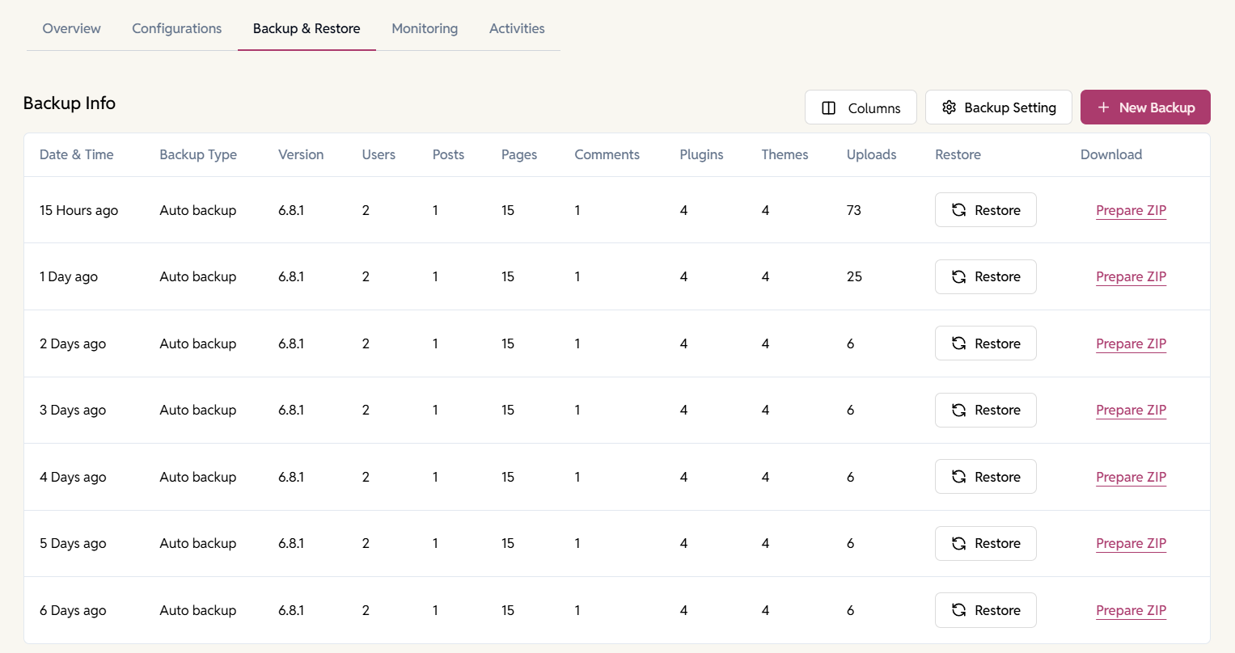
Task: Click restore arrow icon for 3 Days ago
Action: tap(958, 410)
